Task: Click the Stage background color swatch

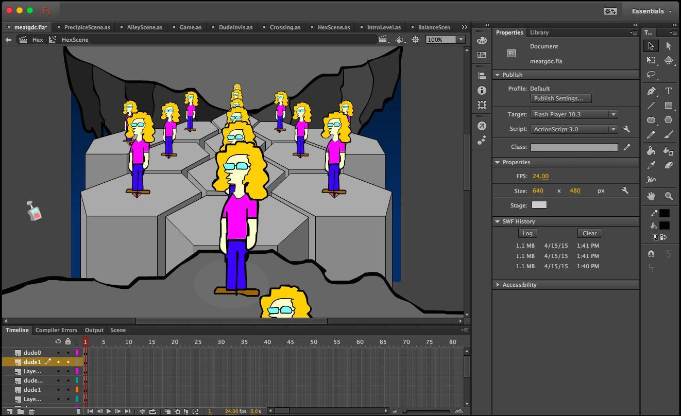Action: pyautogui.click(x=539, y=205)
